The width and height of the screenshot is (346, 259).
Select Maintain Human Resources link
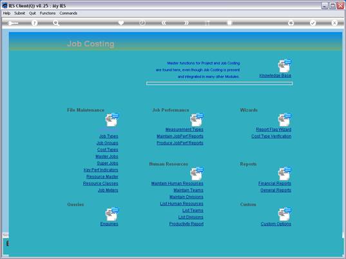click(177, 184)
